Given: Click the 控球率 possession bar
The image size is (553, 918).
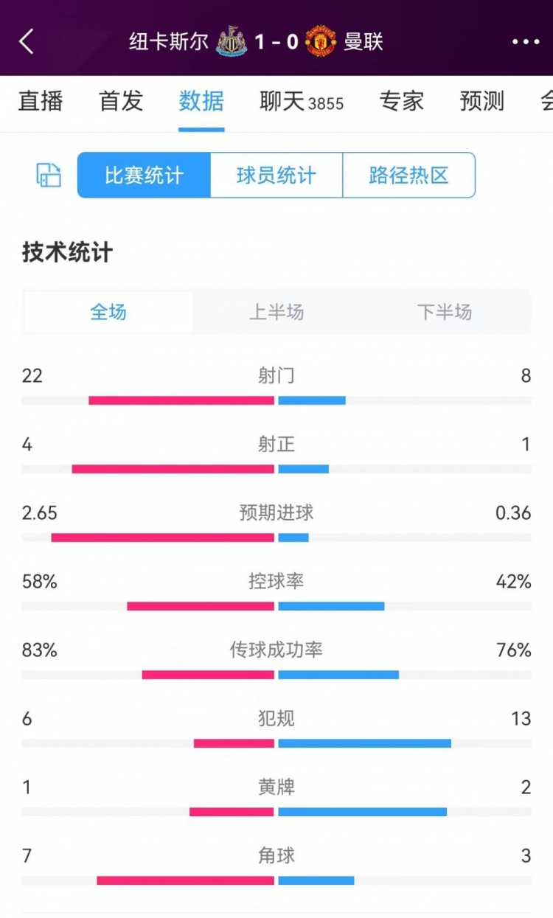Looking at the screenshot, I should coord(276,606).
